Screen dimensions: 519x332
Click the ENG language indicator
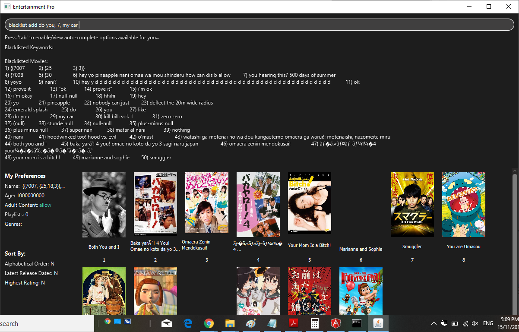coord(488,323)
